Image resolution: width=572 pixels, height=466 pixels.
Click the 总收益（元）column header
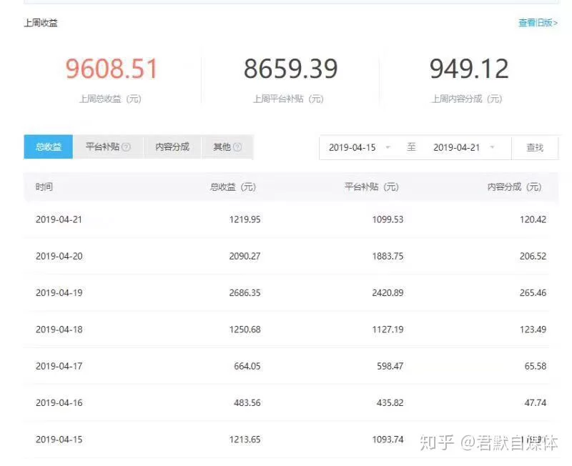tap(230, 187)
